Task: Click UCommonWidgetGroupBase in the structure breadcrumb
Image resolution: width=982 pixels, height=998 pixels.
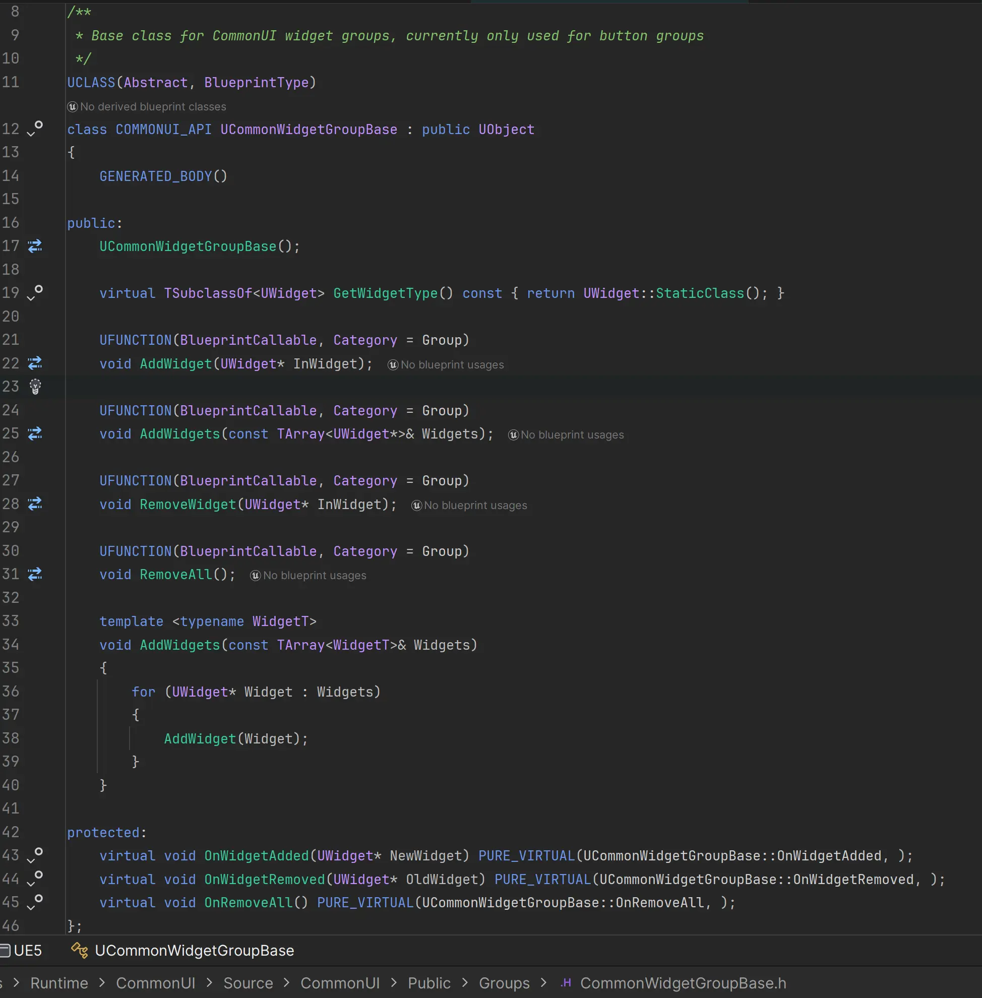Action: click(194, 950)
